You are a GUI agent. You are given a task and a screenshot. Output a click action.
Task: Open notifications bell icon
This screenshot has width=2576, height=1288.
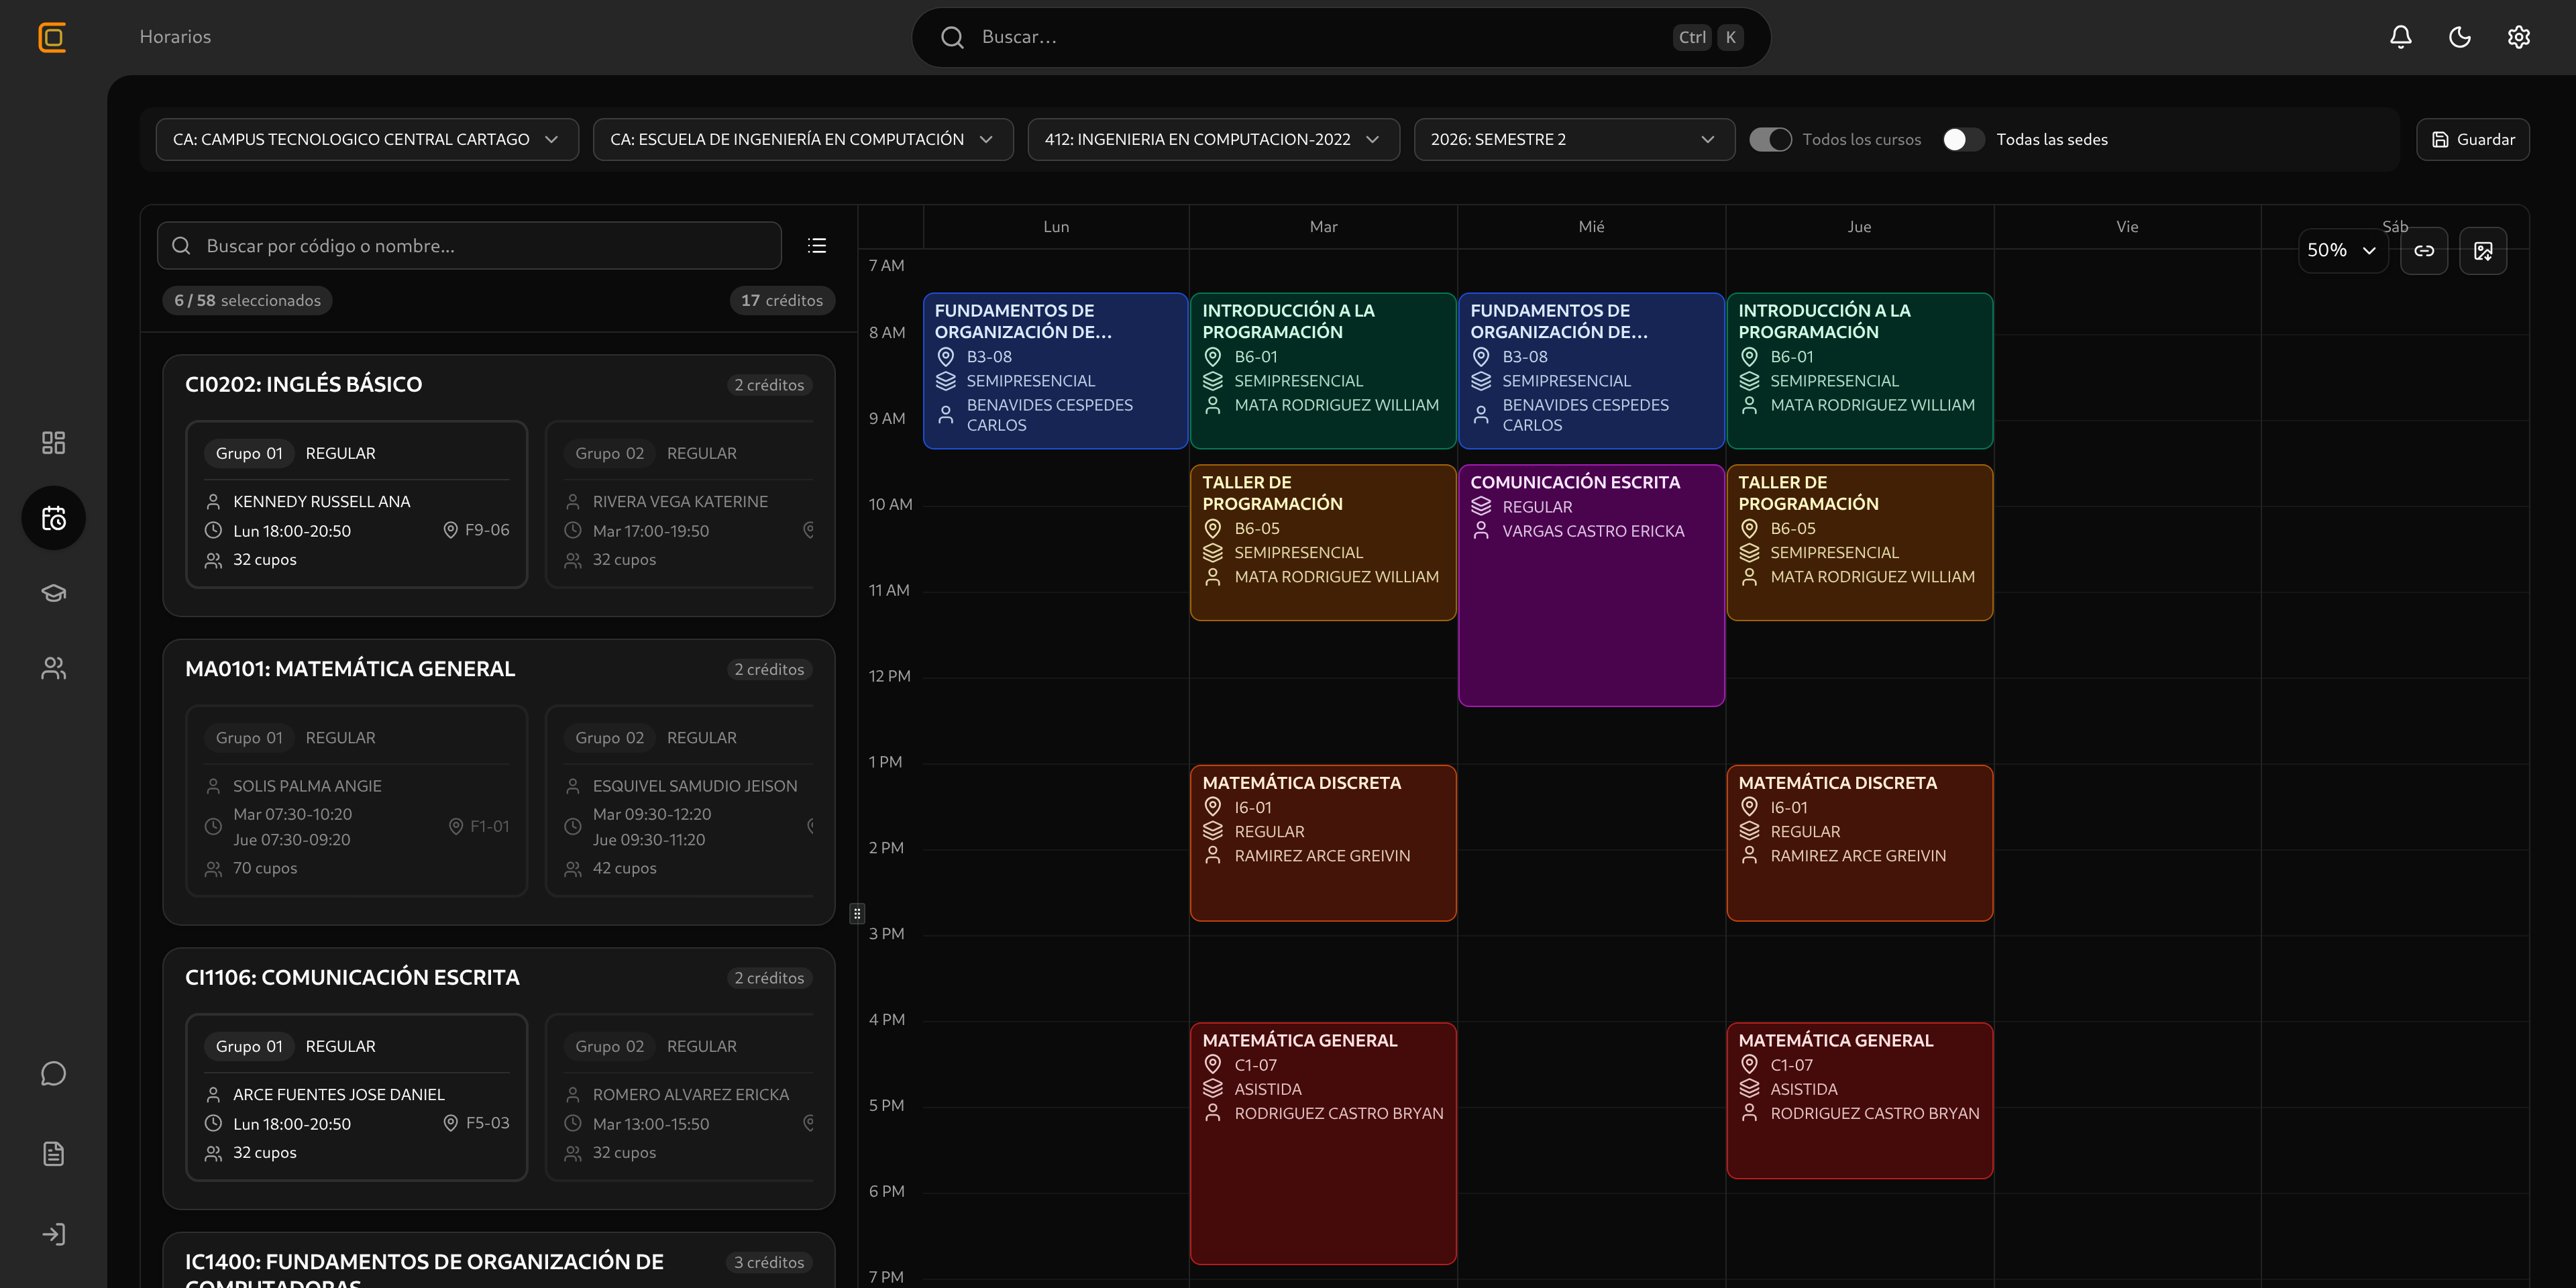click(2400, 37)
